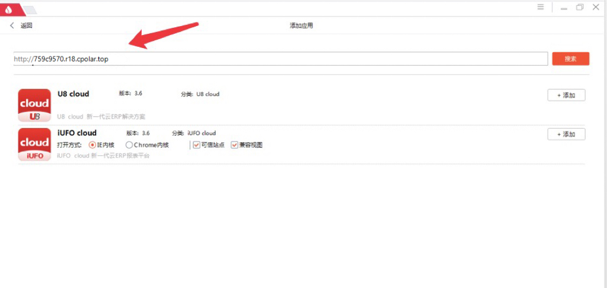Open the hamburger menu icon
The width and height of the screenshot is (607, 288).
[541, 7]
